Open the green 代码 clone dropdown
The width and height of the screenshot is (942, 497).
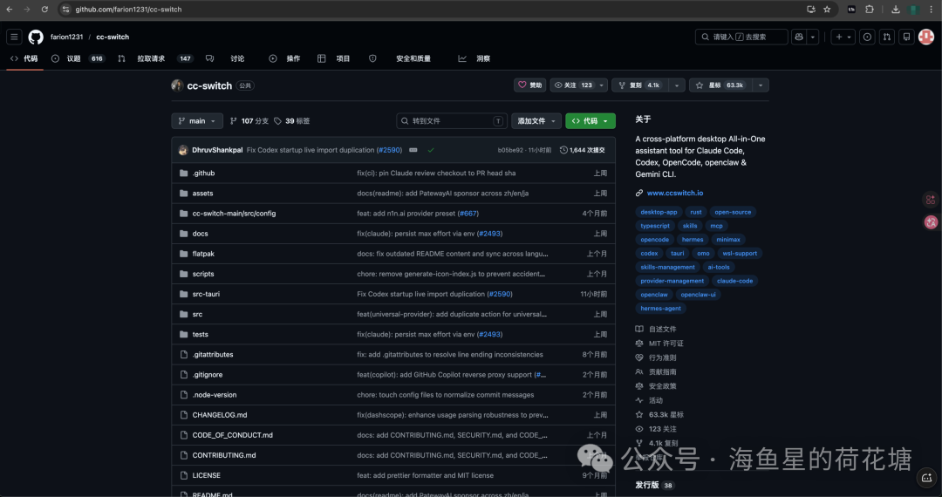(x=590, y=120)
